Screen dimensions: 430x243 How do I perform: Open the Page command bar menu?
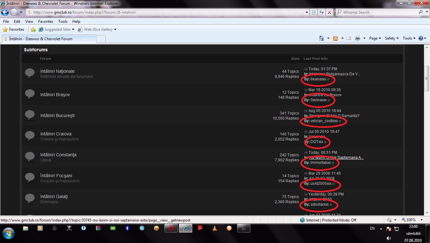pyautogui.click(x=375, y=38)
